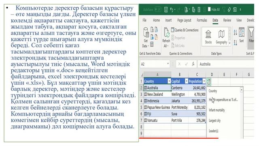Image resolution: width=259 pixels, height=146 pixels.
Task: Open the File tab
Action: [144, 20]
